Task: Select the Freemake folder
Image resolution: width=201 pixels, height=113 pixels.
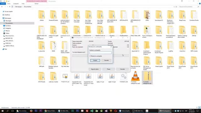Action: (x=159, y=31)
